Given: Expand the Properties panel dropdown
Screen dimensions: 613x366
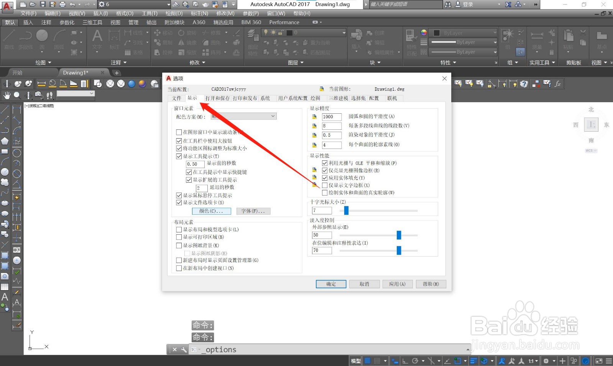Looking at the screenshot, I should 448,62.
